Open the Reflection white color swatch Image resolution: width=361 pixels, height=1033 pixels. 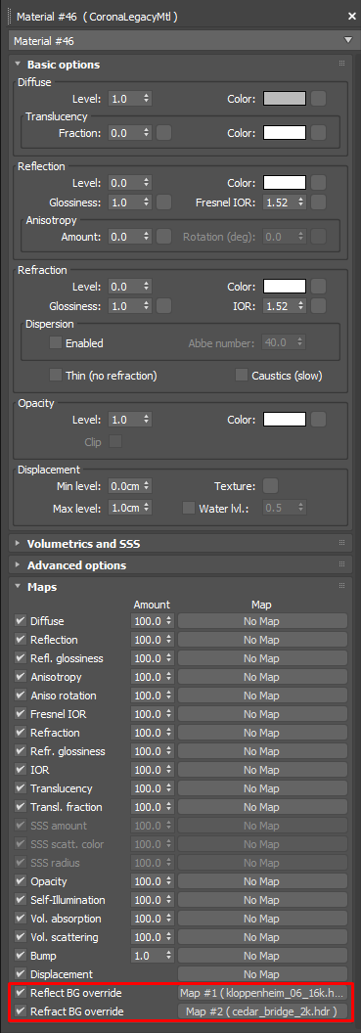click(285, 183)
